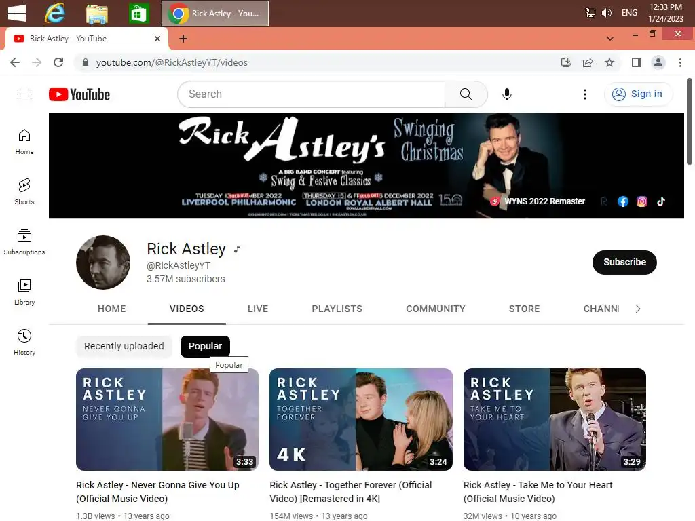The height and width of the screenshot is (521, 695).
Task: Open the Instagram link on the banner
Action: pos(642,201)
